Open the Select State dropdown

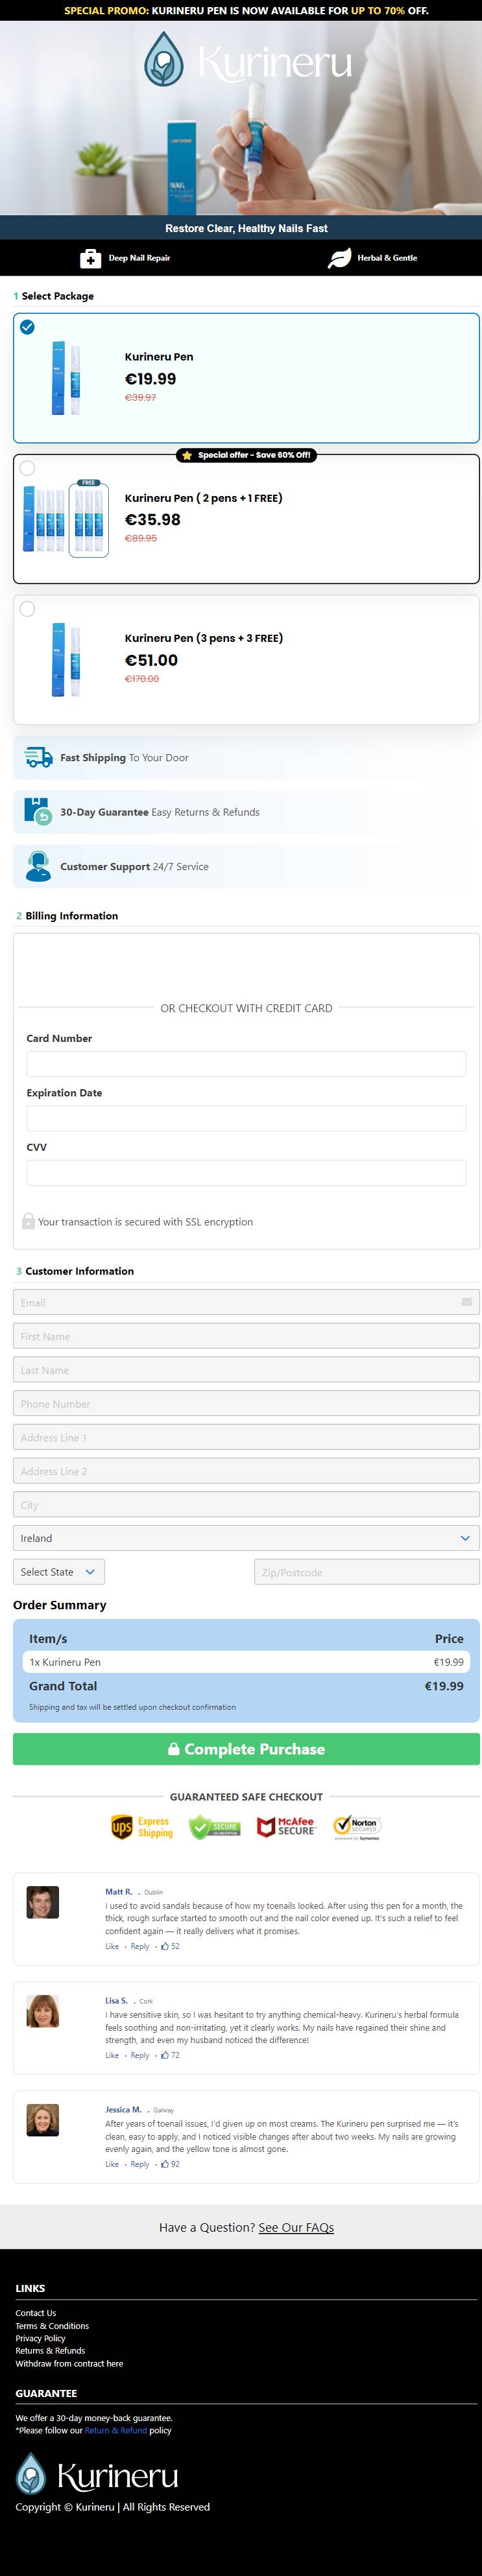pos(59,1572)
